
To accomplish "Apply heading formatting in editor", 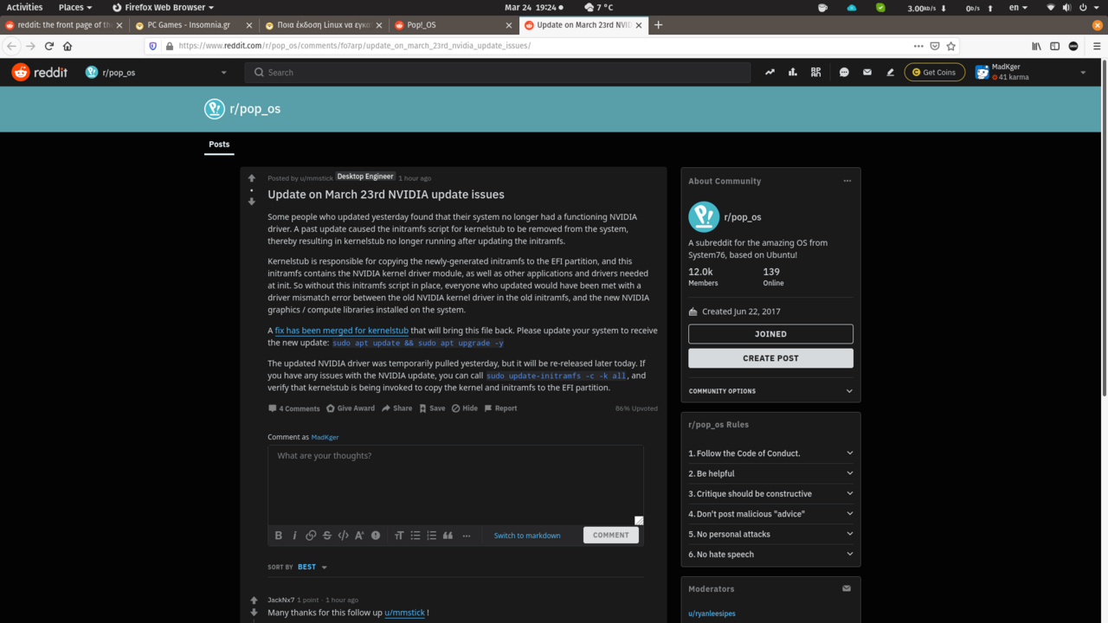I will click(x=399, y=536).
